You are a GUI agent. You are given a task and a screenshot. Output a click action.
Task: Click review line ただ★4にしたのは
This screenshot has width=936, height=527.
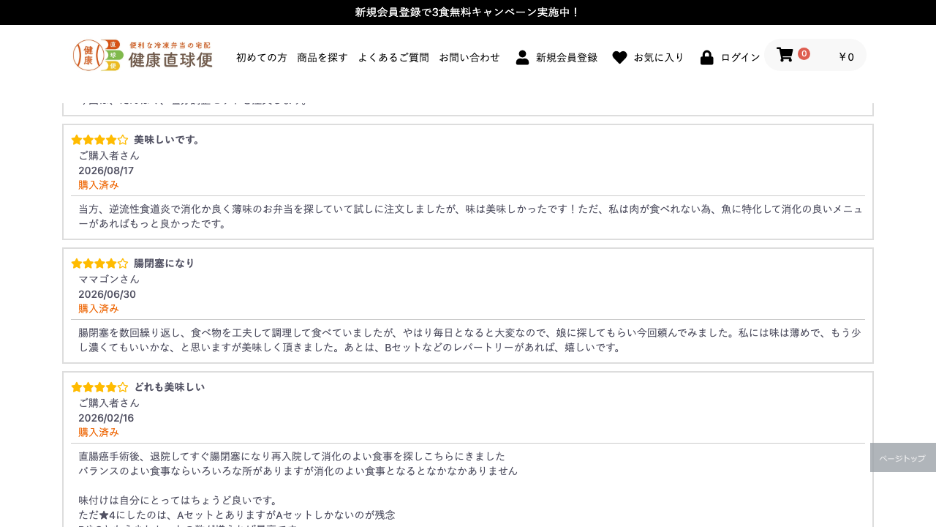coord(237,515)
